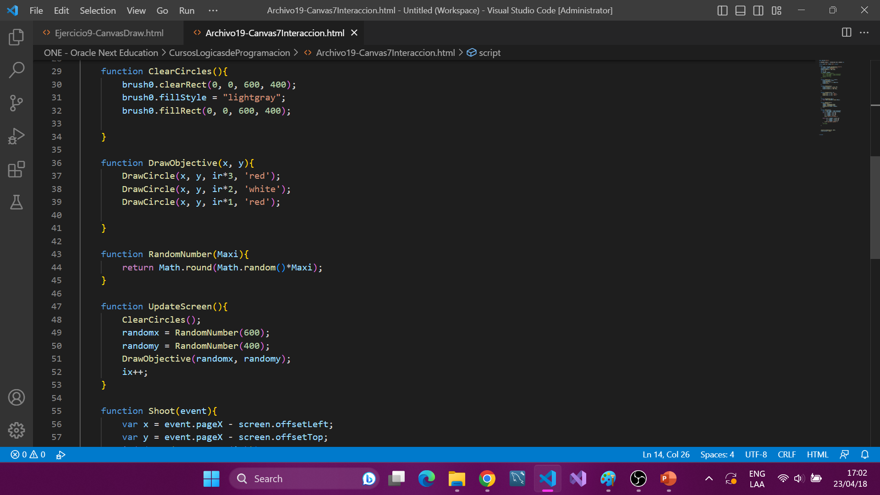The height and width of the screenshot is (495, 880).
Task: Toggle the secondary side bar
Action: (759, 10)
